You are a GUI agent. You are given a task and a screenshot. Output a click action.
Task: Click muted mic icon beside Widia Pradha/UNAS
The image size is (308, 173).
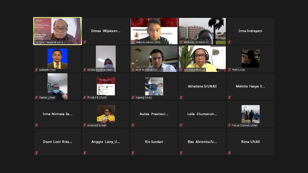(84, 70)
